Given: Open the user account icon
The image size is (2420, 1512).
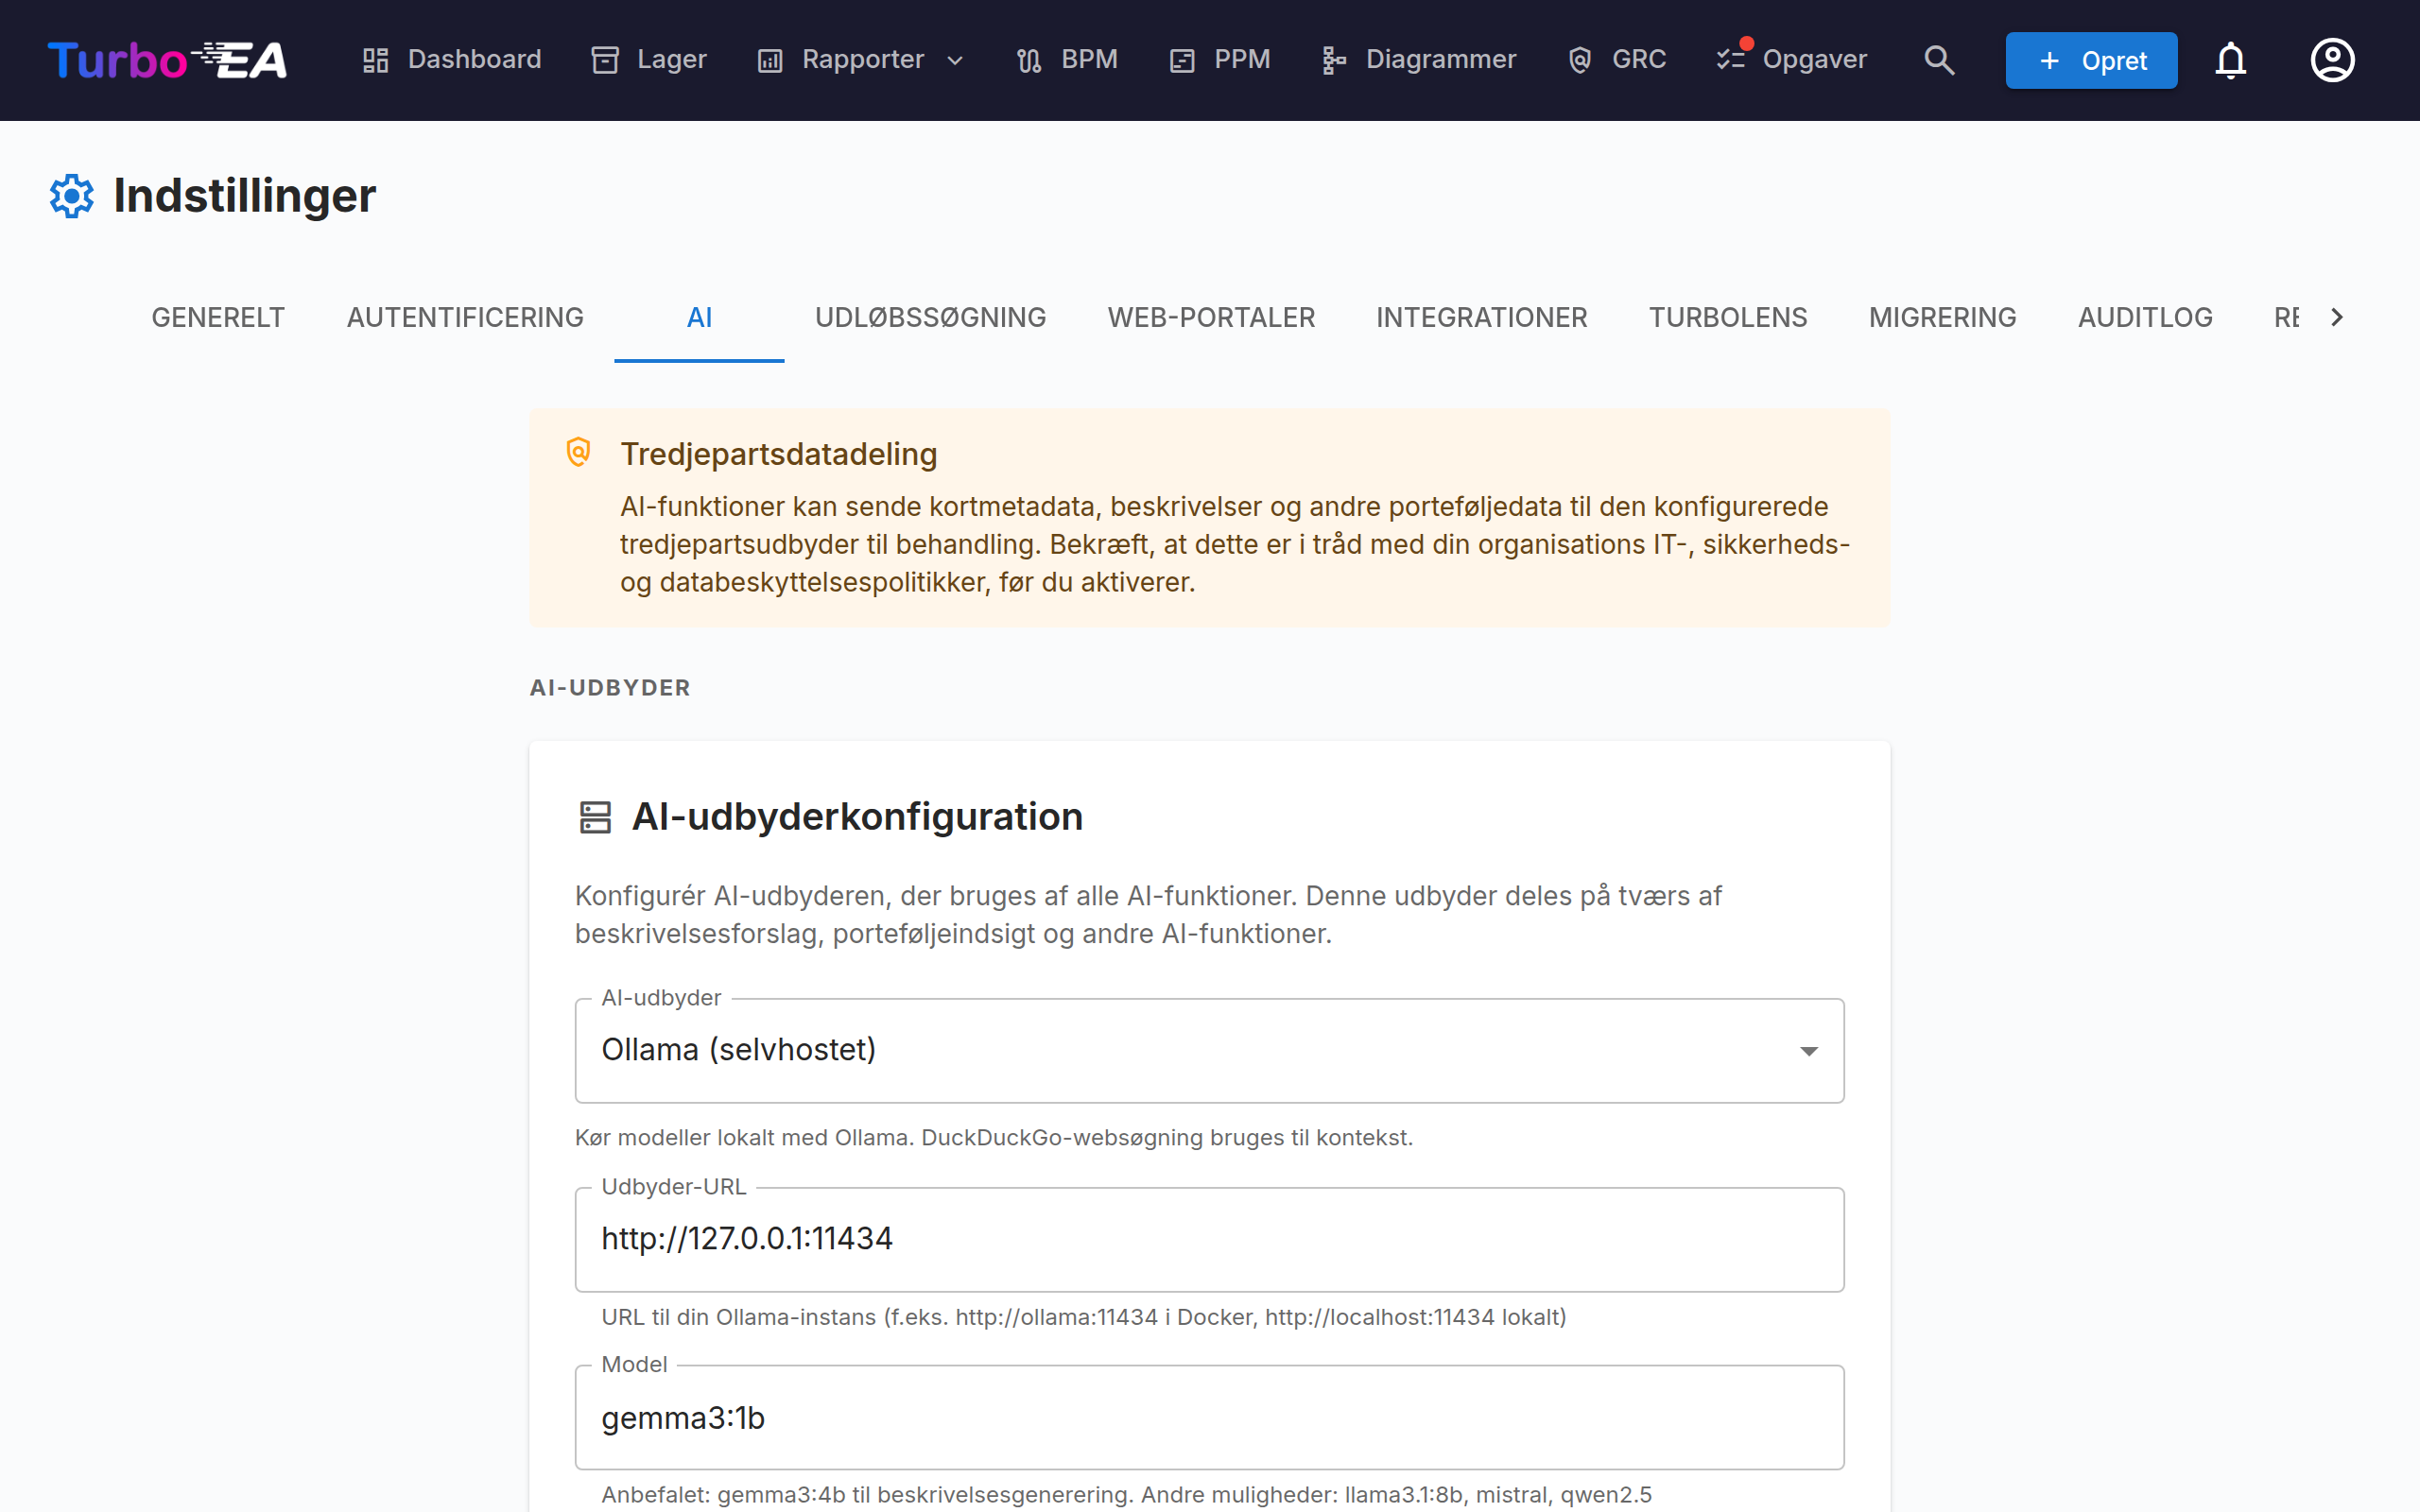Looking at the screenshot, I should 2332,60.
